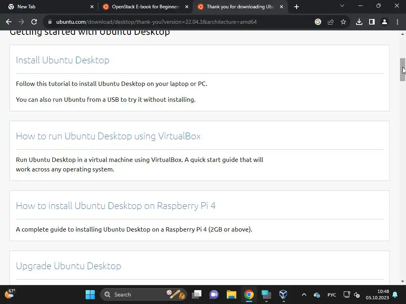Close the OpenStack E-book tab
Screen dimensions: 406x304
187,7
